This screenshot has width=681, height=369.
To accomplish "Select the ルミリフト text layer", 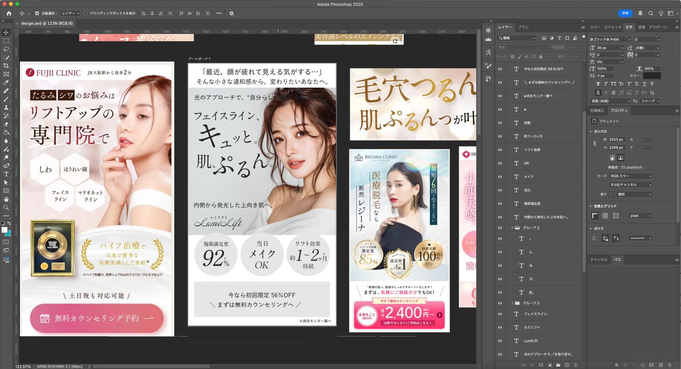I will [x=541, y=328].
